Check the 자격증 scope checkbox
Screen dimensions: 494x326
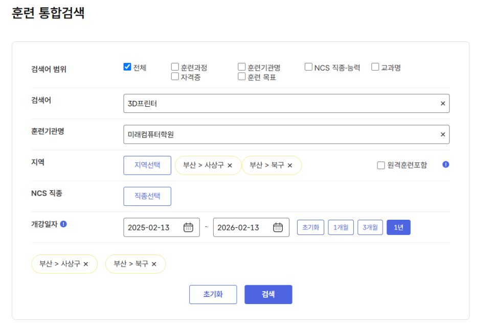(x=175, y=77)
